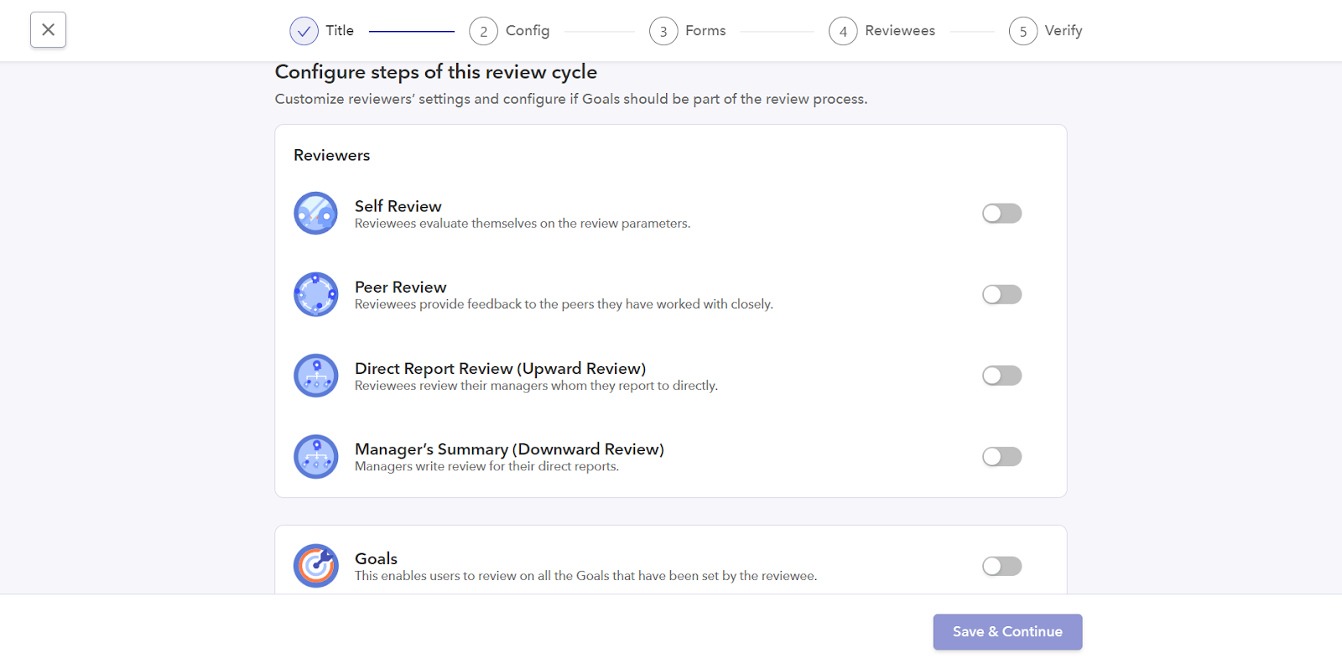Click Direct Report Review (Upward Review) heading
The width and height of the screenshot is (1342, 658).
click(x=500, y=369)
